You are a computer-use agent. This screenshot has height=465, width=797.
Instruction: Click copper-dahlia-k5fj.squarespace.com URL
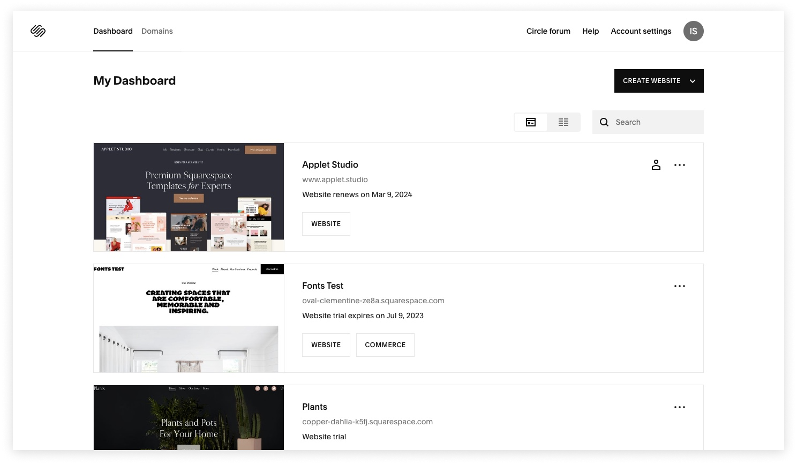[367, 422]
